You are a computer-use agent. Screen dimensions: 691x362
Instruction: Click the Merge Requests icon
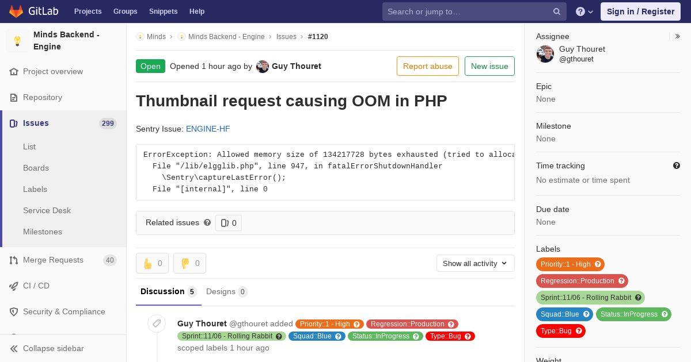[14, 260]
